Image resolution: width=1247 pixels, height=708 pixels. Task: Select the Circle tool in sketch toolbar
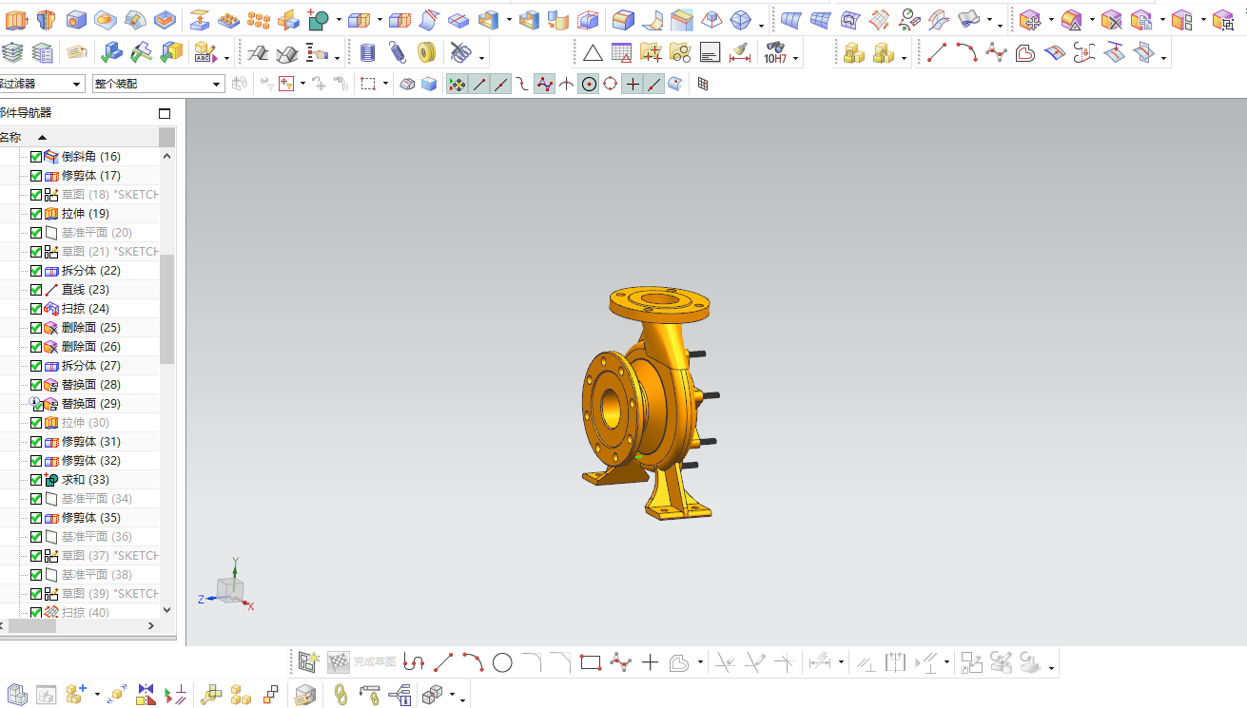[502, 662]
